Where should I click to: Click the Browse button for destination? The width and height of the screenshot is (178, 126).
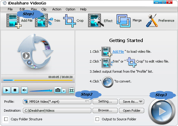pyautogui.click(x=105, y=111)
